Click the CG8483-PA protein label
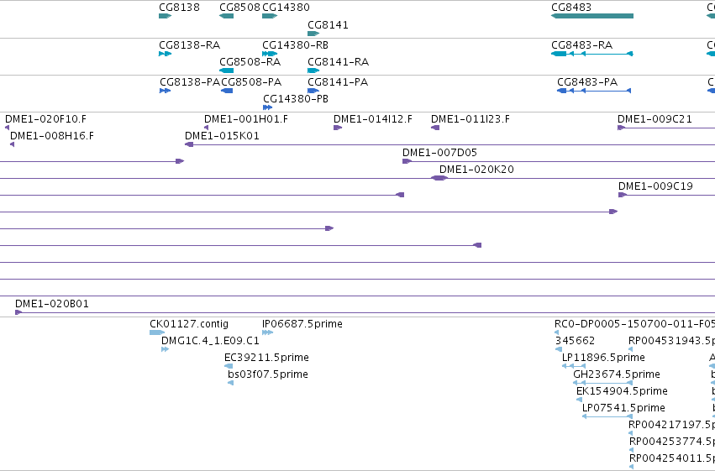Image resolution: width=715 pixels, height=471 pixels. (587, 82)
